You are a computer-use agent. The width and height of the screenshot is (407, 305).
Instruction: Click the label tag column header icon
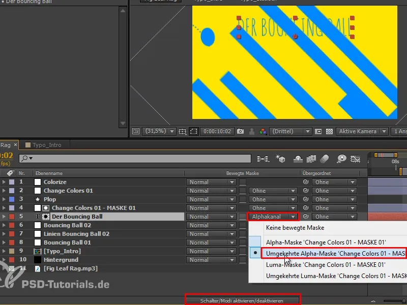point(10,173)
